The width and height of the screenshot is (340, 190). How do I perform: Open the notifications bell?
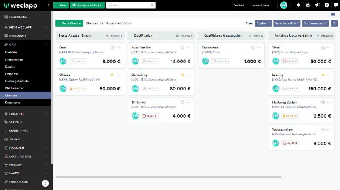tap(298, 5)
